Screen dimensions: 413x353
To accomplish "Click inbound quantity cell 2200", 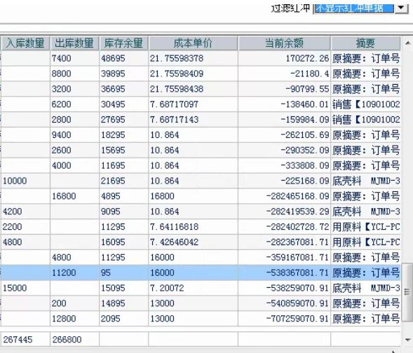I will 25,226.
